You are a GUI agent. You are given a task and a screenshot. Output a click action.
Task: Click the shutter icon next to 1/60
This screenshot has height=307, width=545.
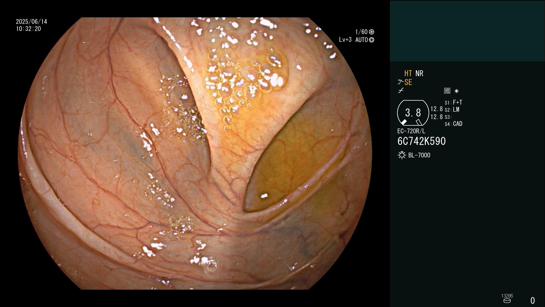pyautogui.click(x=372, y=32)
